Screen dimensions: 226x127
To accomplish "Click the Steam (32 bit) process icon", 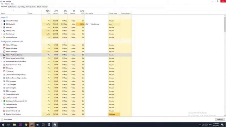I will pos(4,31).
